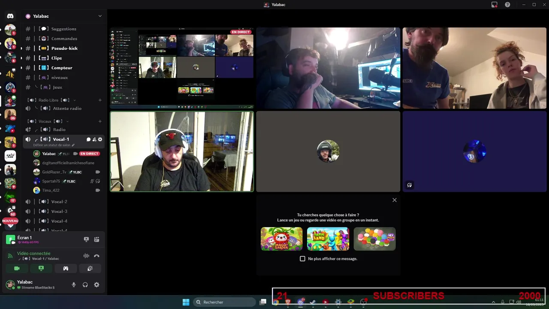The width and height of the screenshot is (549, 309).
Task: Open Vocal-1 channel settings gear
Action: 100,139
